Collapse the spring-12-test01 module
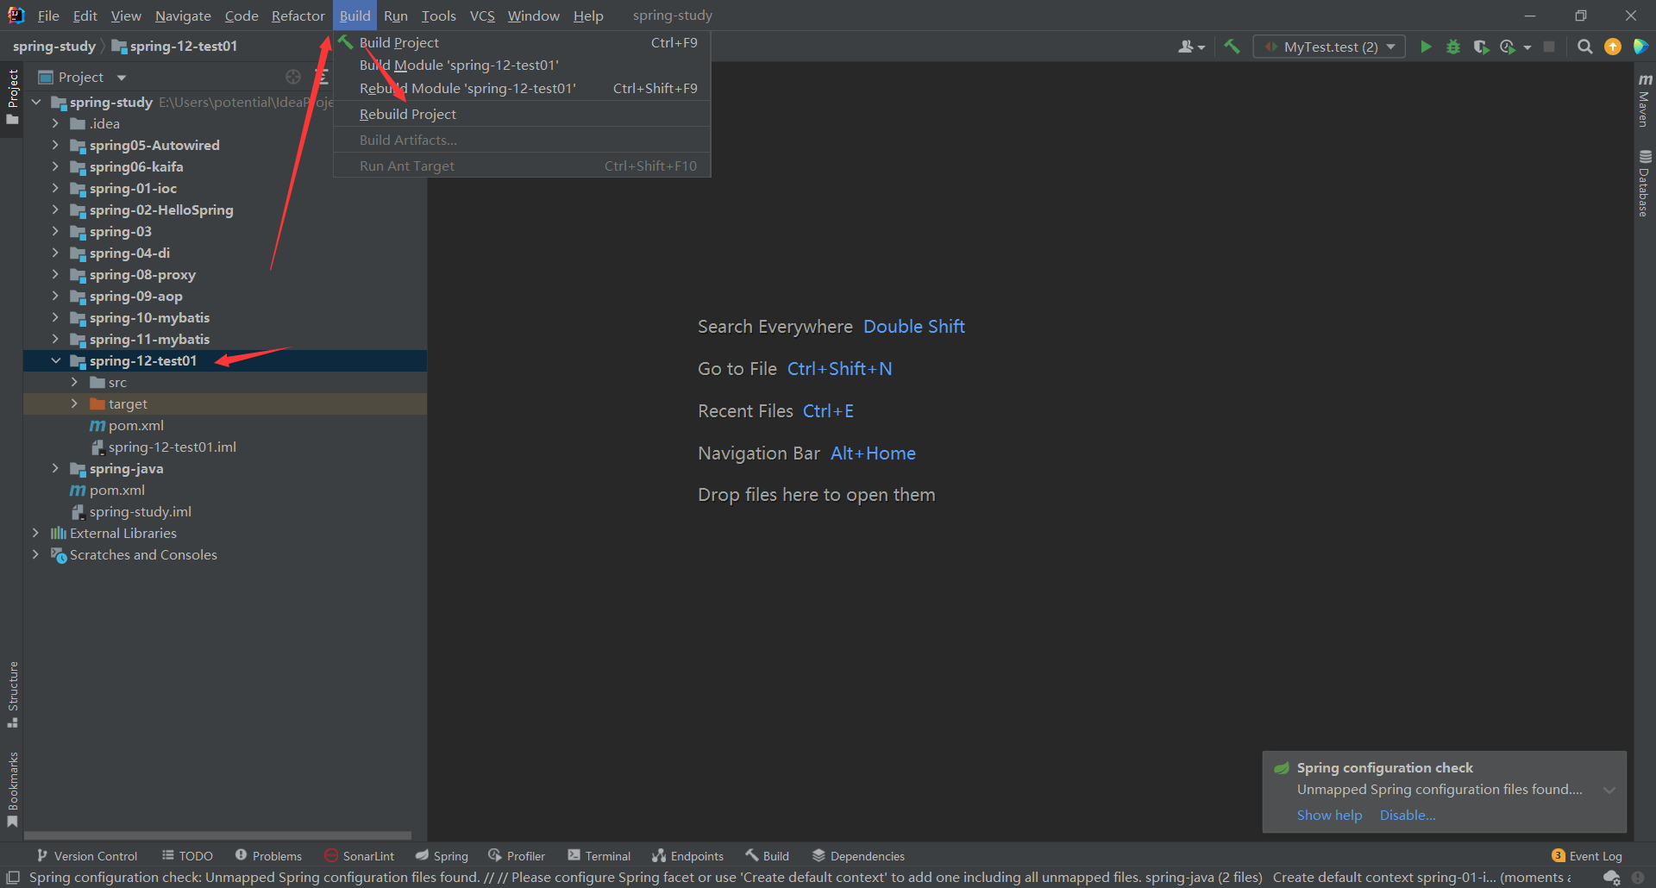This screenshot has width=1656, height=888. [57, 360]
